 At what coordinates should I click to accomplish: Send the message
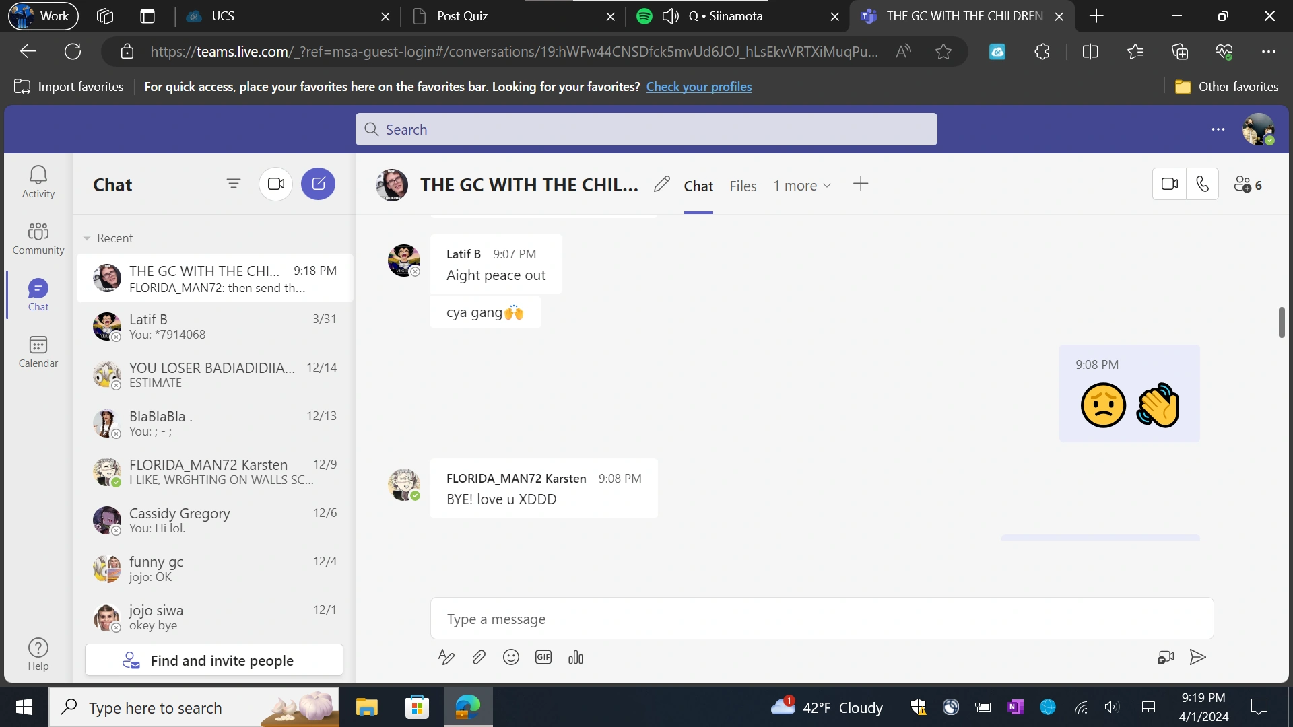1198,658
